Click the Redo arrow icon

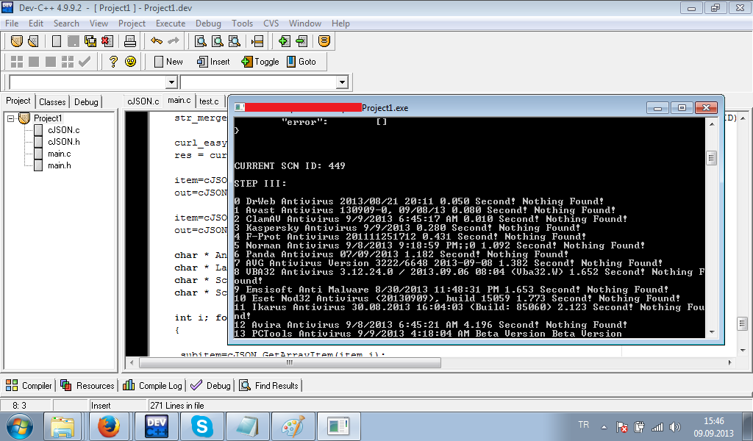pyautogui.click(x=174, y=41)
